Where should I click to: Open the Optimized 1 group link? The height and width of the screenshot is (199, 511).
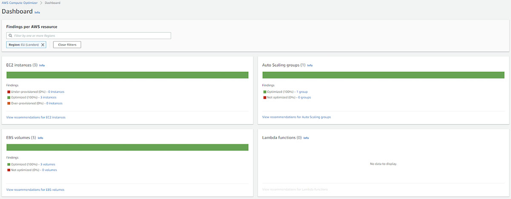point(302,92)
